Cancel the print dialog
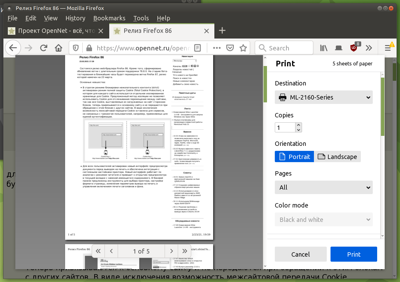This screenshot has width=400, height=282. click(x=300, y=254)
